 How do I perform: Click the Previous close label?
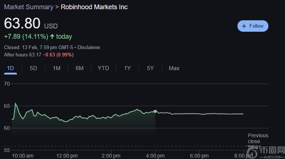(x=258, y=138)
